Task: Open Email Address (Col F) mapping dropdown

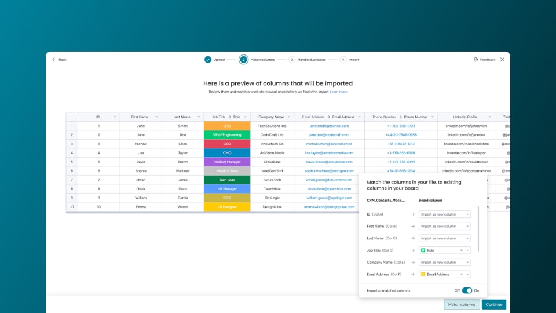Action: tap(445, 274)
